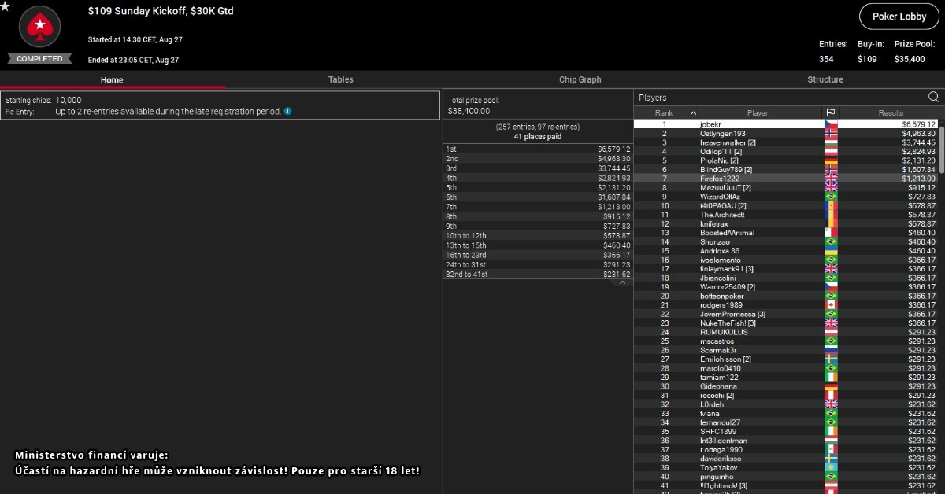The height and width of the screenshot is (494, 945).
Task: Click the PokerStars red spade logo
Action: point(39,29)
